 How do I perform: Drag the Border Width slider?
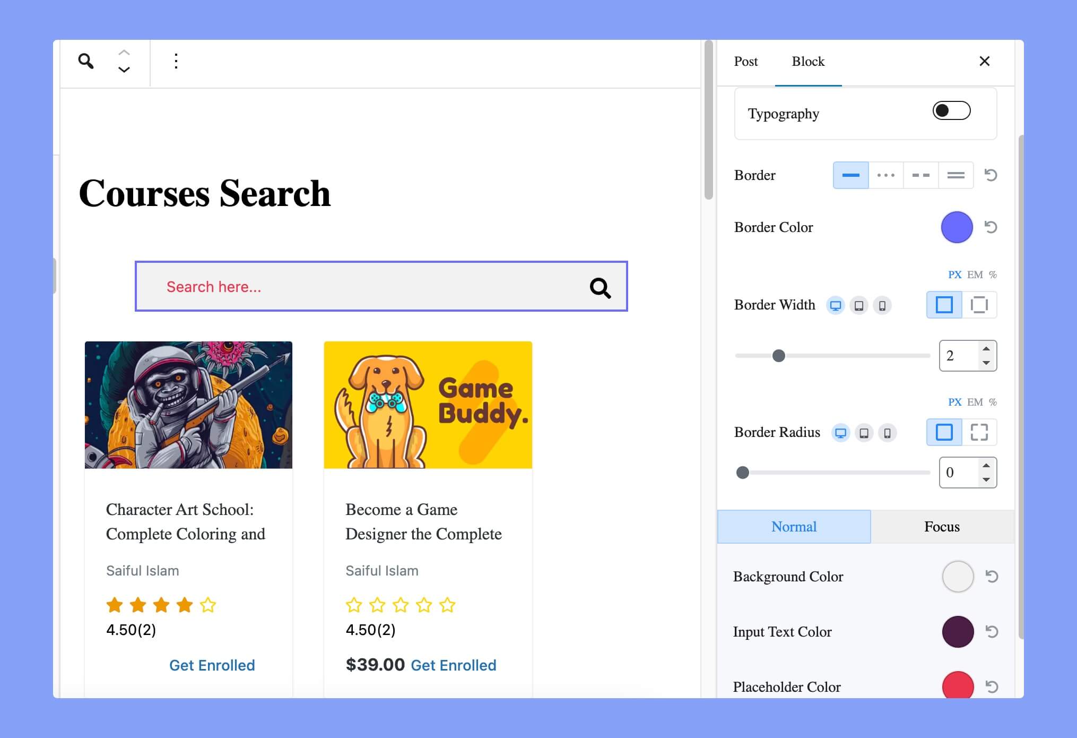tap(778, 355)
